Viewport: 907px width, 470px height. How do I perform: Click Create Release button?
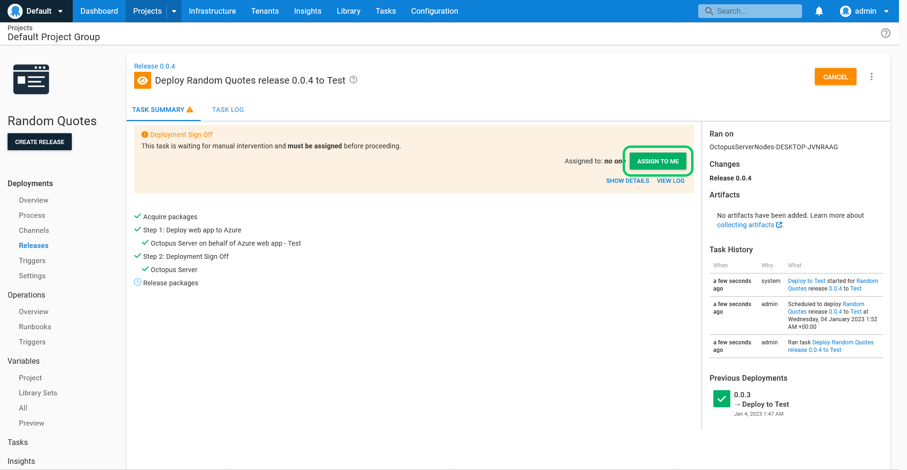pos(40,142)
